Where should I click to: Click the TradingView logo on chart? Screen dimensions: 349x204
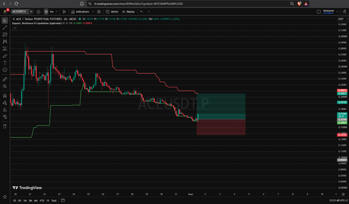coord(27,188)
